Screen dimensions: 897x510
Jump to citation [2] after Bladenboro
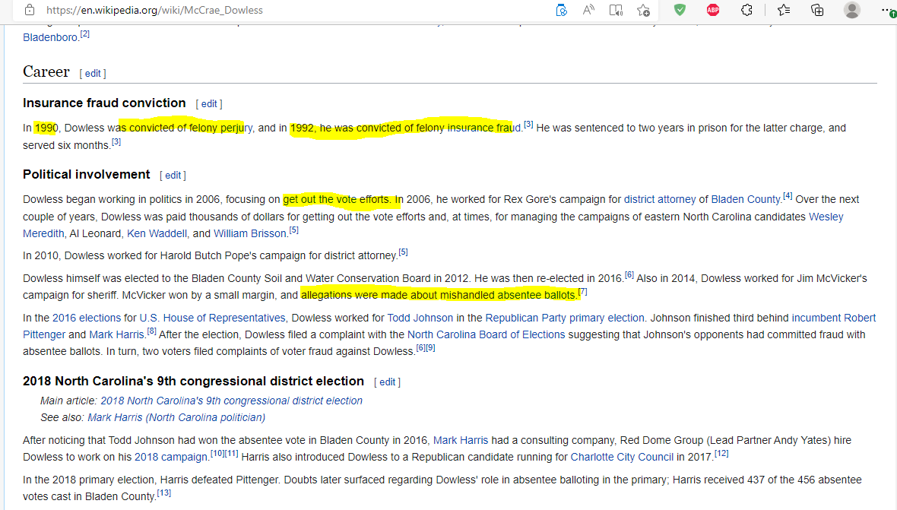[84, 33]
